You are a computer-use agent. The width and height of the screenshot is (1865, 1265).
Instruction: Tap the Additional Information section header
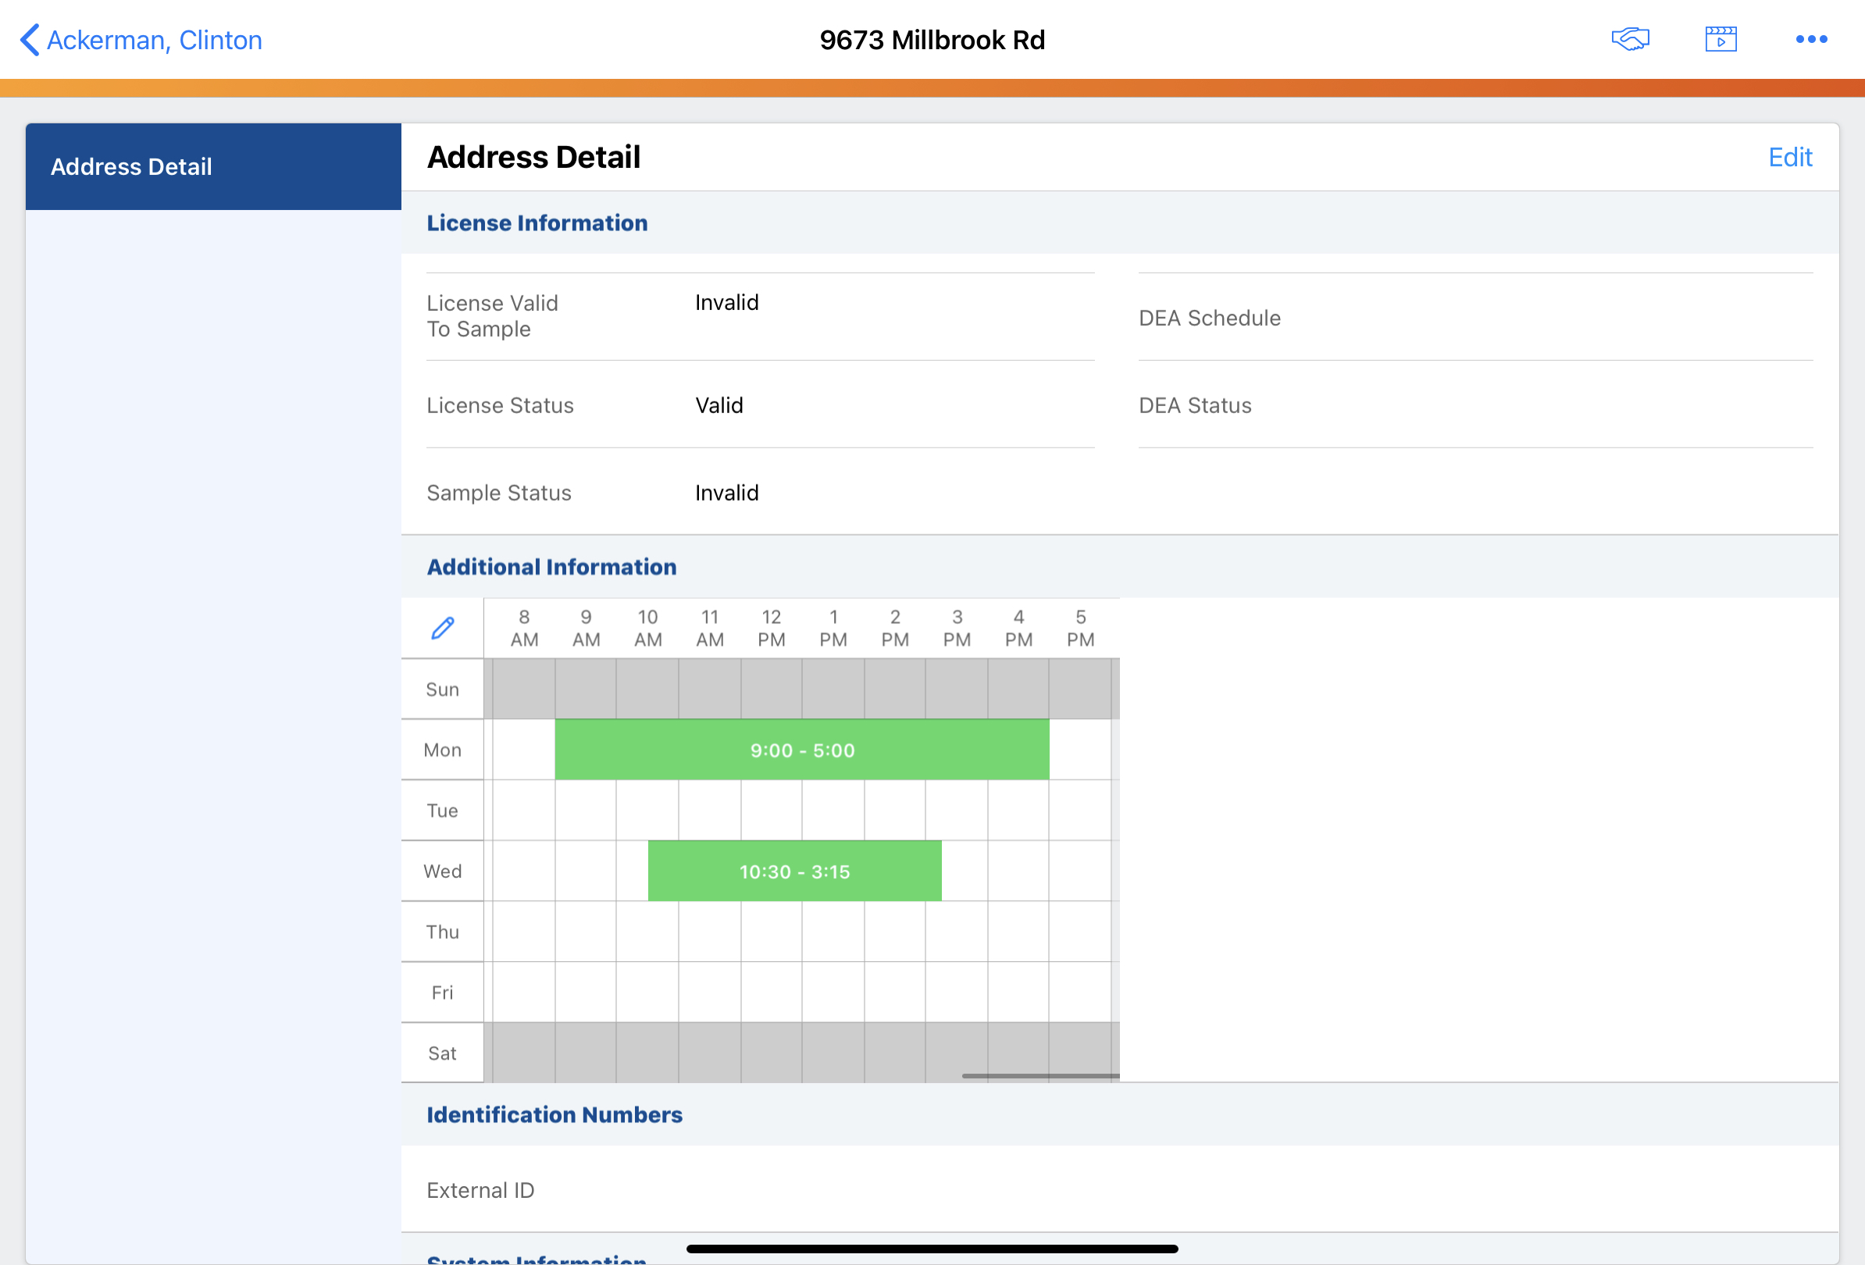click(x=551, y=567)
